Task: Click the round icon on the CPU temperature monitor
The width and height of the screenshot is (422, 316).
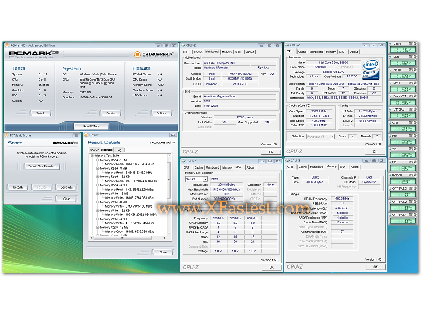Action: pyautogui.click(x=415, y=123)
